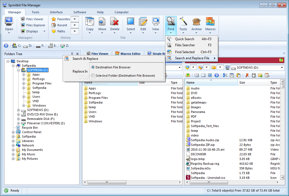Image resolution: width=289 pixels, height=196 pixels.
Task: Switch to the Macros Editor tab
Action: pos(128,54)
